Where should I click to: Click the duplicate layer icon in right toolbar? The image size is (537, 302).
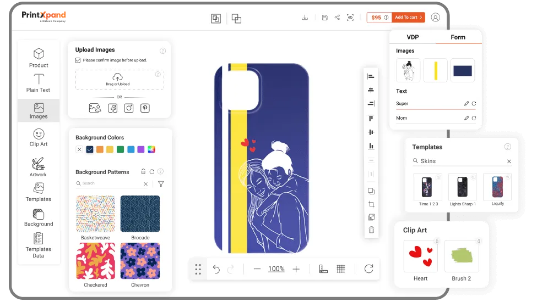click(371, 191)
